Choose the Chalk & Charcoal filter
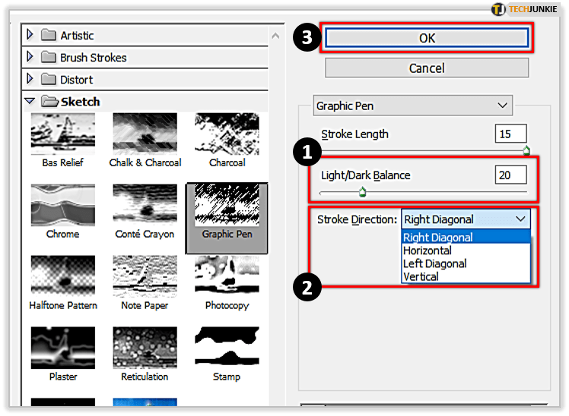Viewport: 569px width, 416px height. [145, 134]
